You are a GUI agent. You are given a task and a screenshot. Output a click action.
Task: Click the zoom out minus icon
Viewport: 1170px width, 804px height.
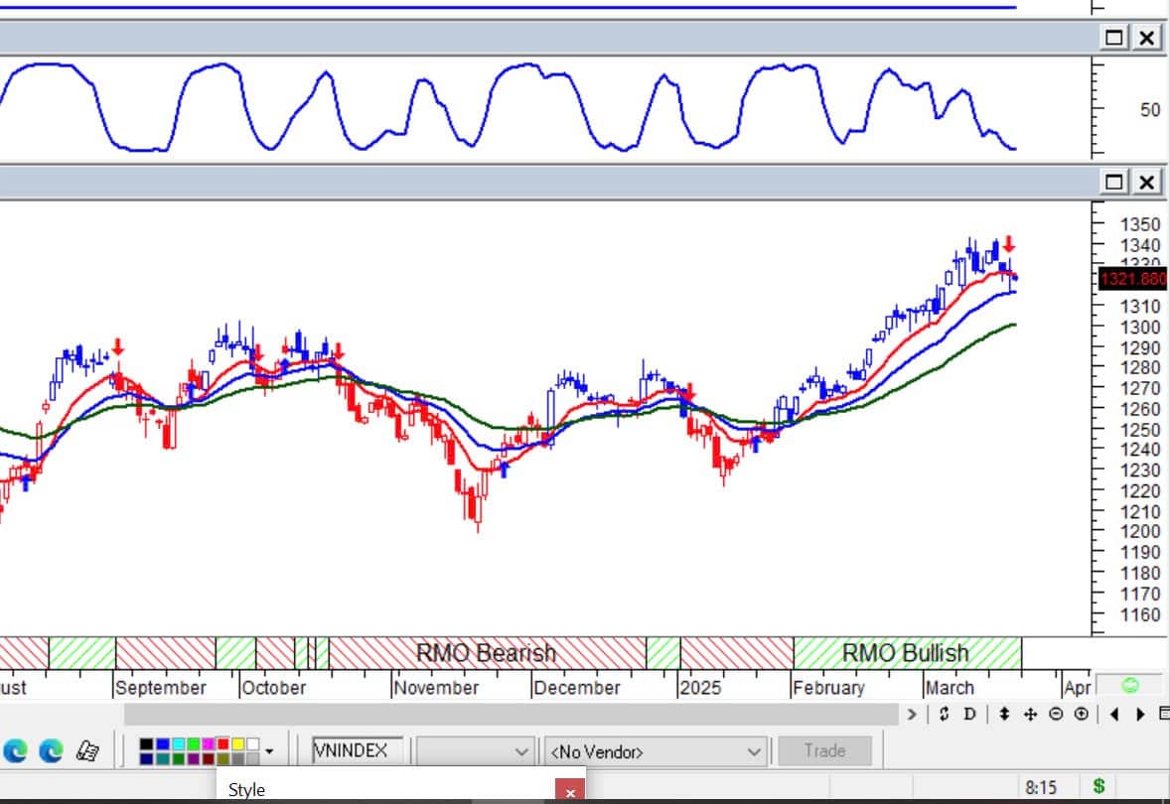[x=1056, y=714]
